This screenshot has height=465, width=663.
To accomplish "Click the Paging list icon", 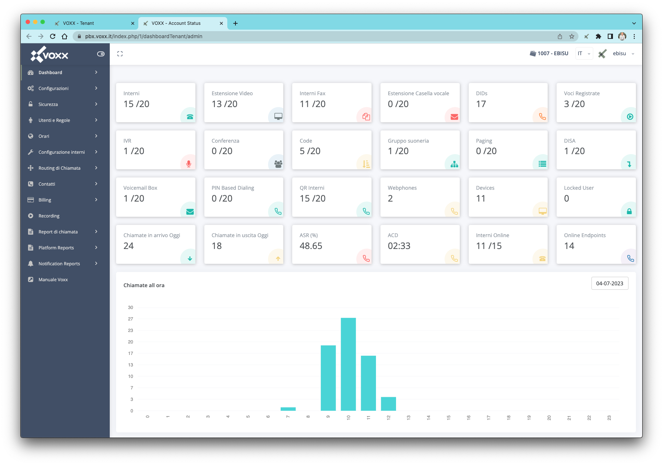I will point(542,164).
